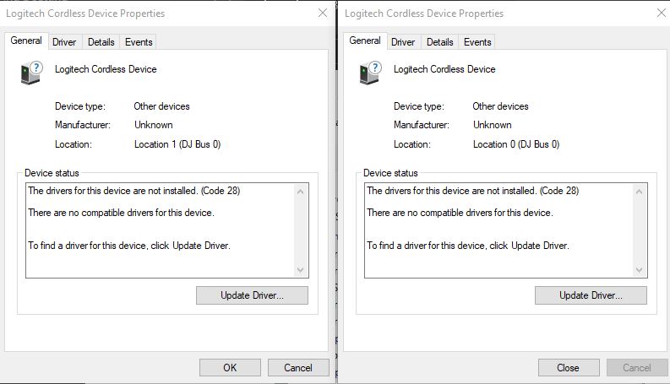The width and height of the screenshot is (670, 384).
Task: Click 'To find a driver' line in right dialog
Action: click(x=468, y=246)
